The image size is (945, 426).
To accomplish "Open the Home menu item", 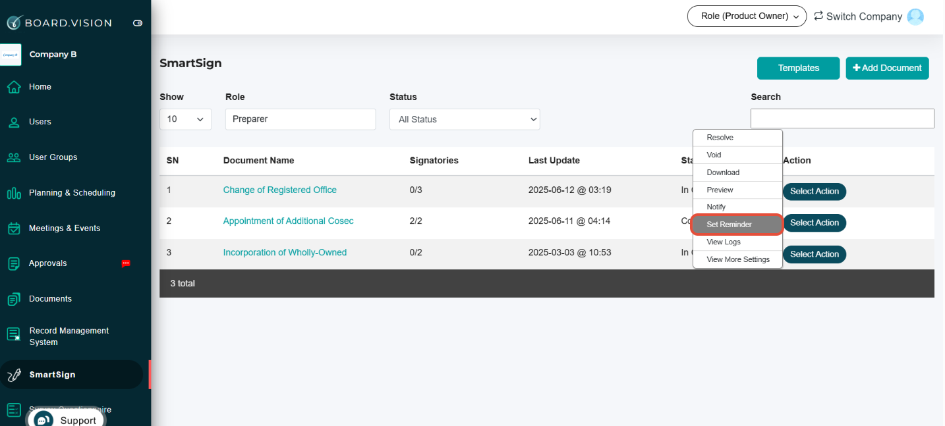I will tap(40, 87).
